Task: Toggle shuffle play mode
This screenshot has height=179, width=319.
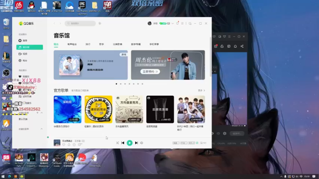Action: click(117, 143)
